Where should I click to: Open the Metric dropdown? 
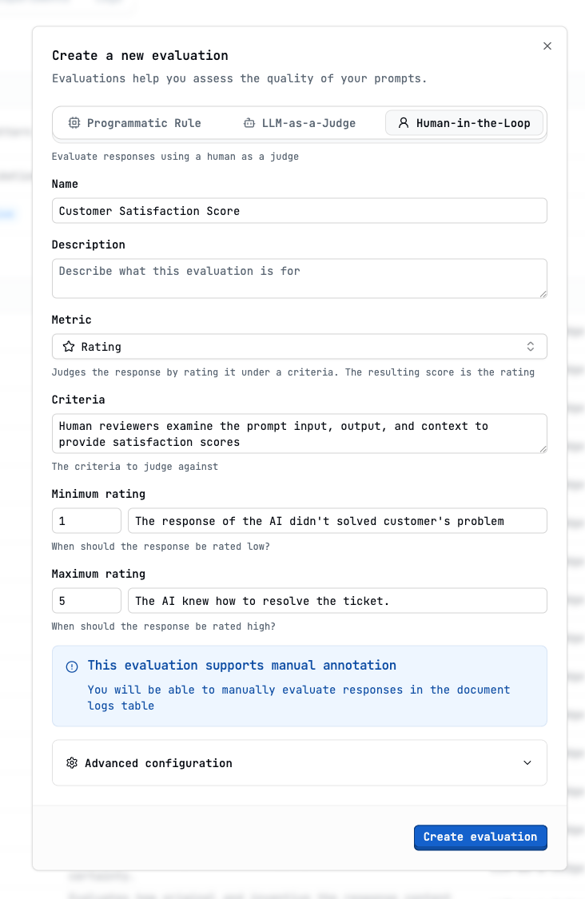pyautogui.click(x=300, y=346)
